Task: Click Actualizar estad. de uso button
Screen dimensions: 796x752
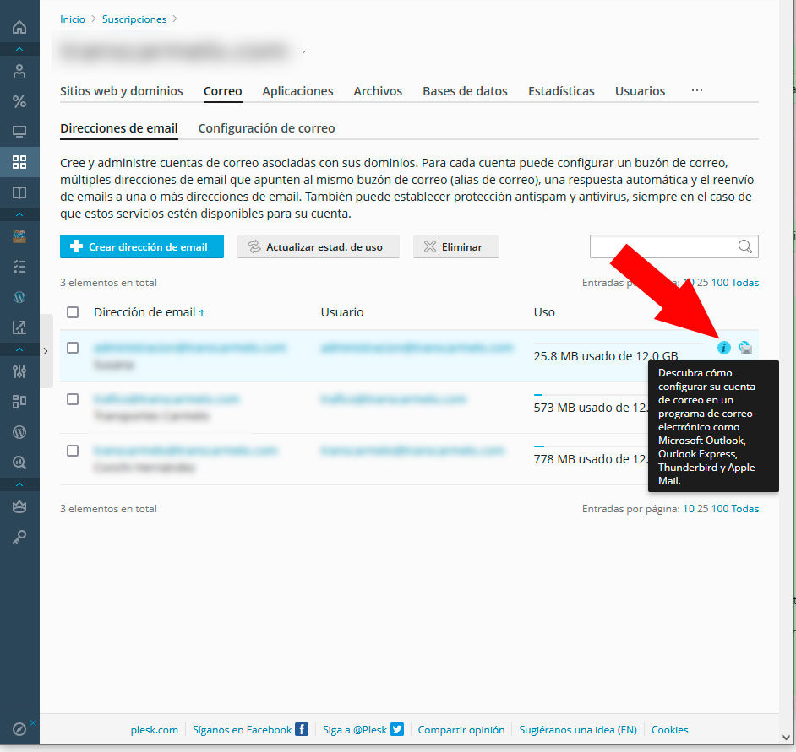Action: tap(319, 246)
